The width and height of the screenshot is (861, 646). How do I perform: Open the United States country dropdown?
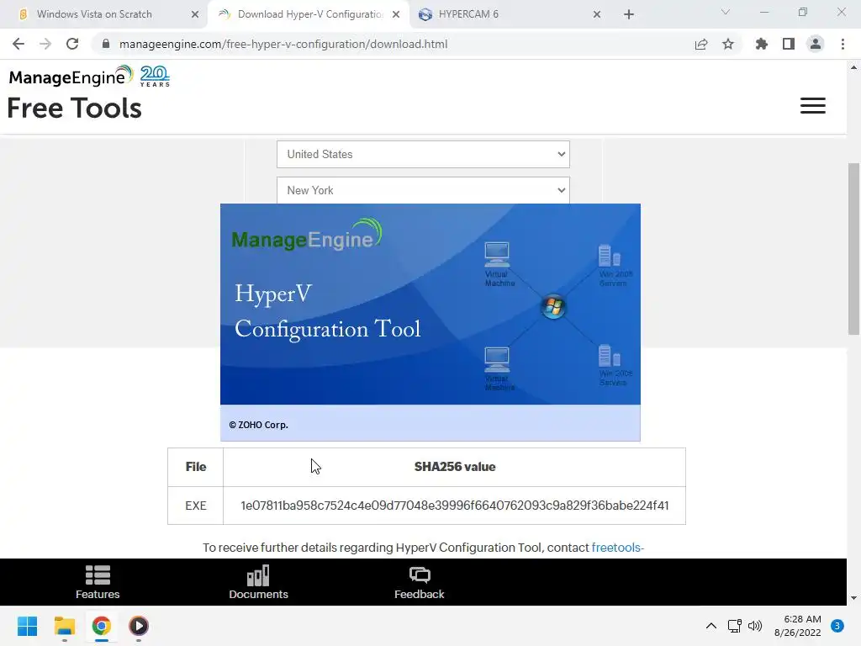423,155
